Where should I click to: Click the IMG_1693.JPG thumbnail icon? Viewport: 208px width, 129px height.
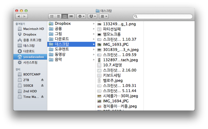99,45
